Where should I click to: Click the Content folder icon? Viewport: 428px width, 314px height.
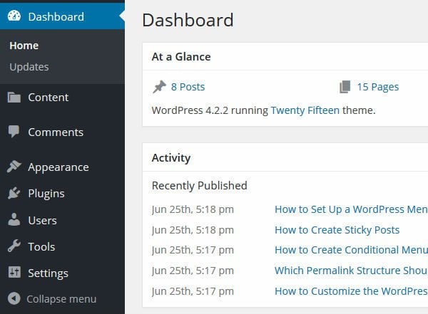tap(14, 98)
